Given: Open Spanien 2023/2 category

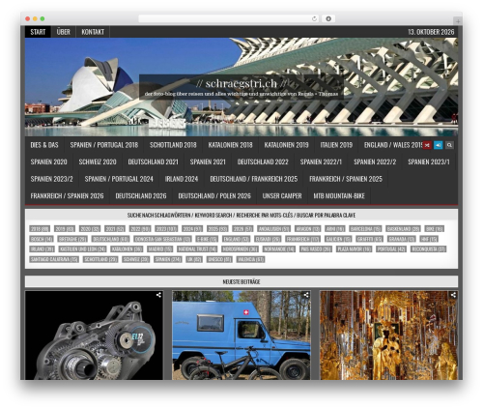Looking at the screenshot, I should [x=51, y=179].
